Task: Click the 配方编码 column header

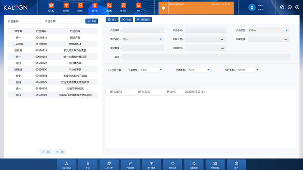Action: click(116, 92)
